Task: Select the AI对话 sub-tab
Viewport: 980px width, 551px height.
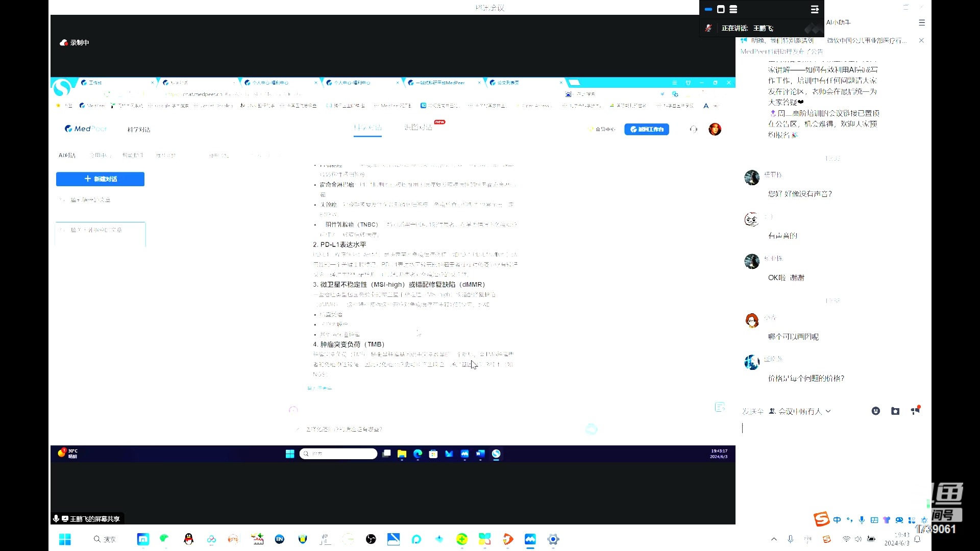Action: [x=67, y=156]
